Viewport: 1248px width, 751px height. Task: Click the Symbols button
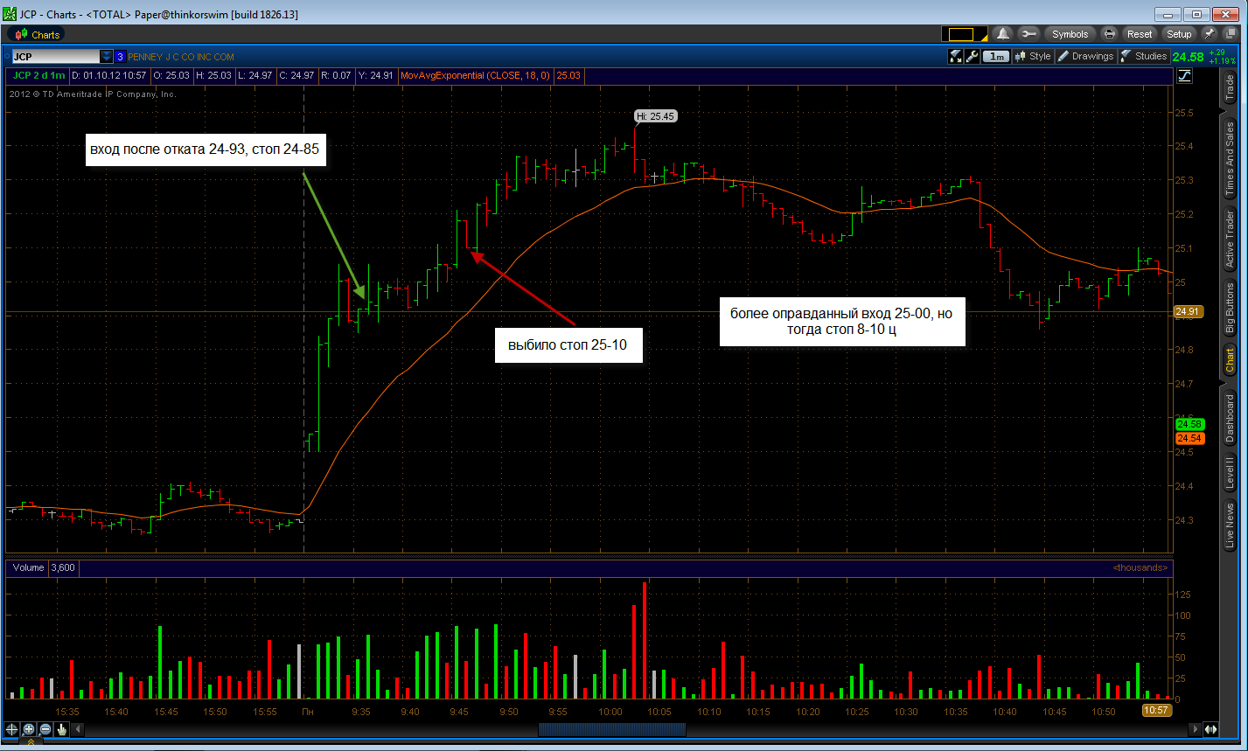1070,34
